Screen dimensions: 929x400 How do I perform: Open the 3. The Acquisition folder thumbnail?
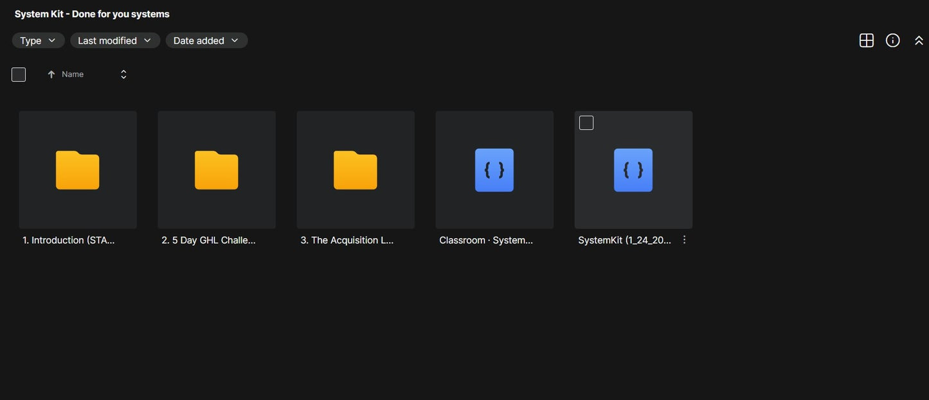tap(356, 170)
